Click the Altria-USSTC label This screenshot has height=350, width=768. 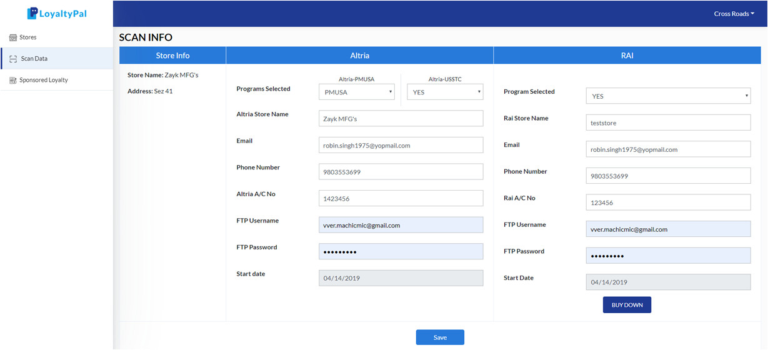[x=445, y=79]
